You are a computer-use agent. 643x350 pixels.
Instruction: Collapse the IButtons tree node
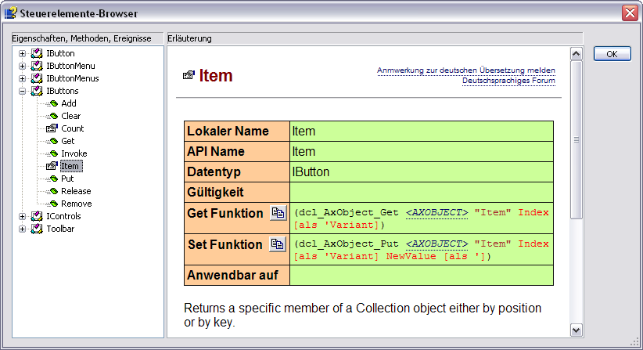coord(22,91)
